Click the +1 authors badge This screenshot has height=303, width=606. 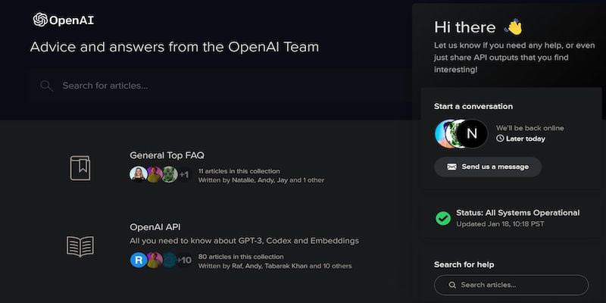tap(184, 175)
